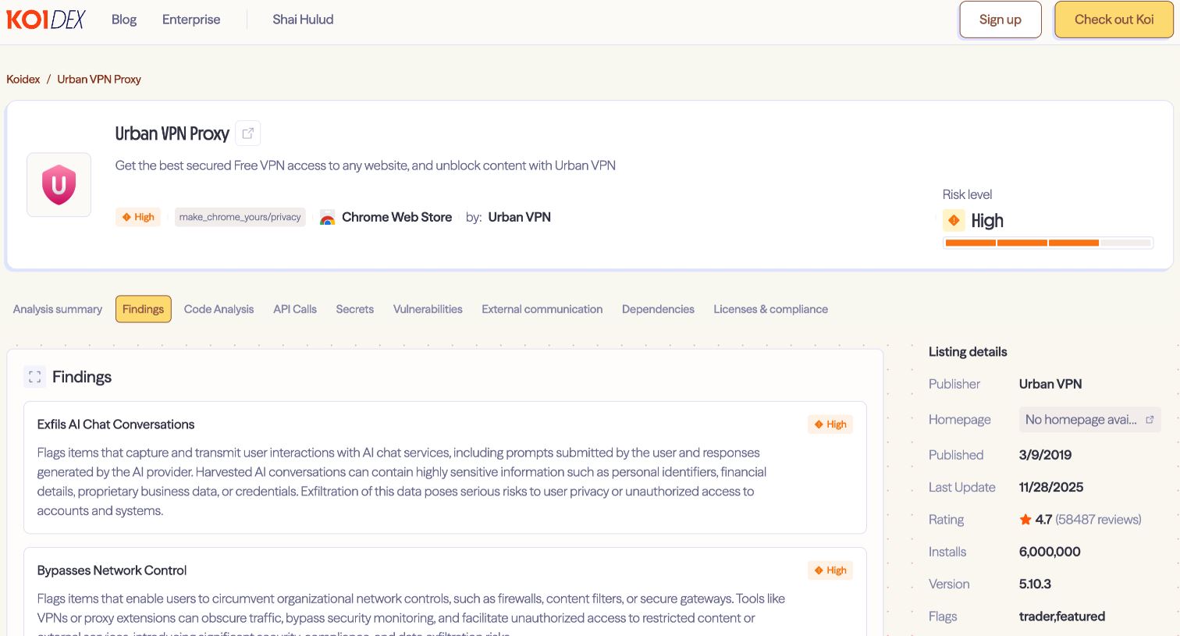The image size is (1180, 636).
Task: Click the Koidex logo
Action: pyautogui.click(x=46, y=20)
